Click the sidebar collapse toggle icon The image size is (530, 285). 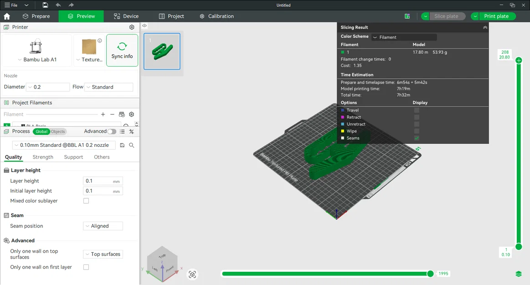[144, 26]
